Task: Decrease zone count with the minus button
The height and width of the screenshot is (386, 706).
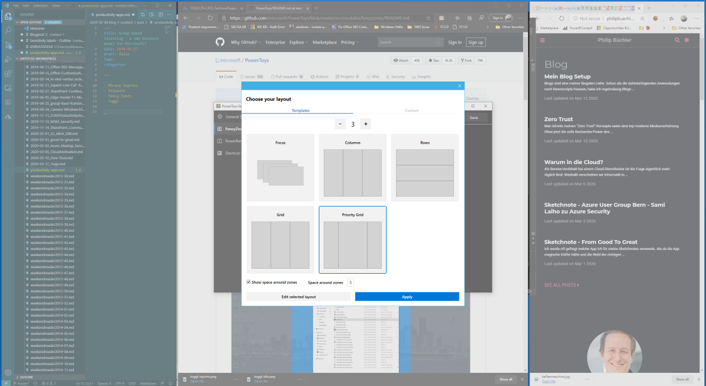Action: click(x=340, y=124)
